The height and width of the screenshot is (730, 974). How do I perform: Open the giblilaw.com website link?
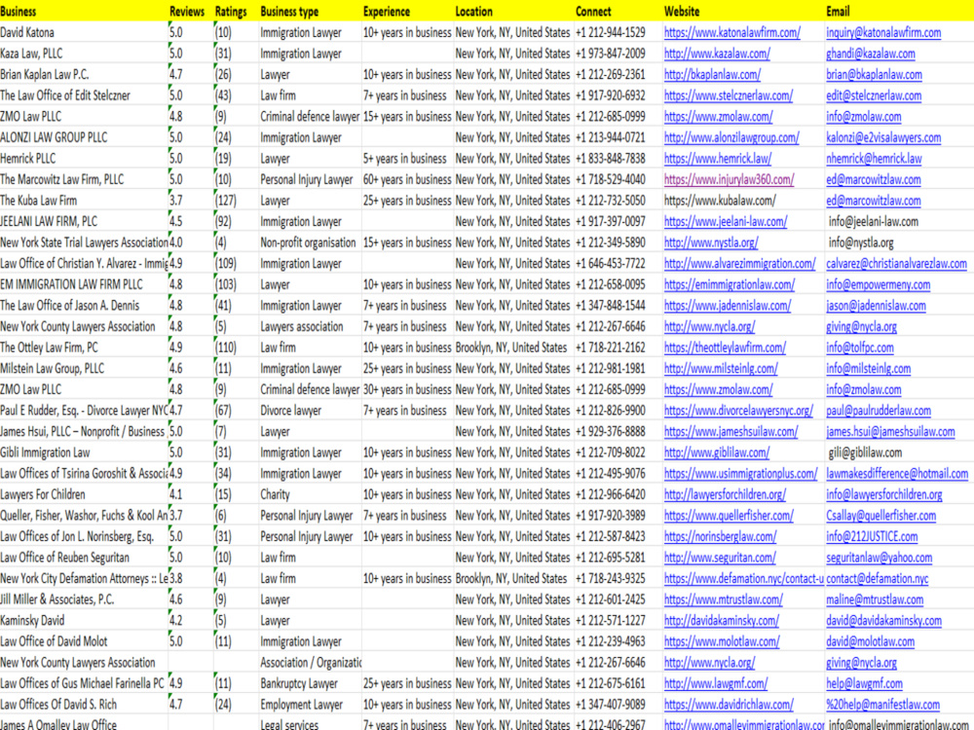pyautogui.click(x=717, y=453)
